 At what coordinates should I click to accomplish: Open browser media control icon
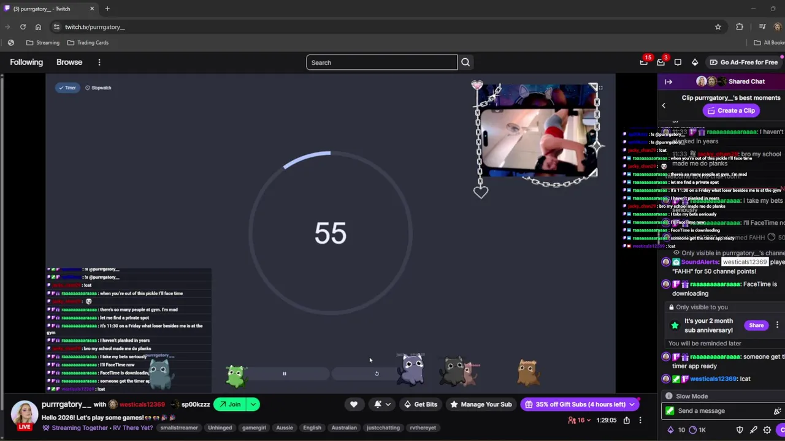tap(762, 27)
